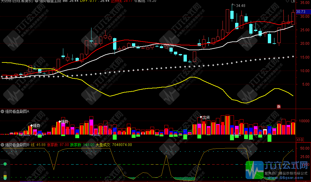The height and width of the screenshot is (182, 311).
Task: Click the yellow-green signal light icon at bottom left
Action: tap(5, 176)
